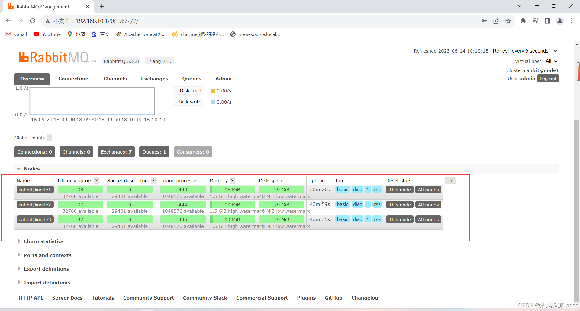Expand Ports and contexts section

pyautogui.click(x=47, y=255)
